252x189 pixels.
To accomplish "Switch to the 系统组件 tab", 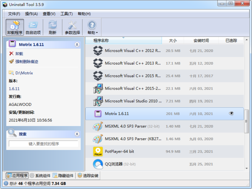I will [x=40, y=176].
